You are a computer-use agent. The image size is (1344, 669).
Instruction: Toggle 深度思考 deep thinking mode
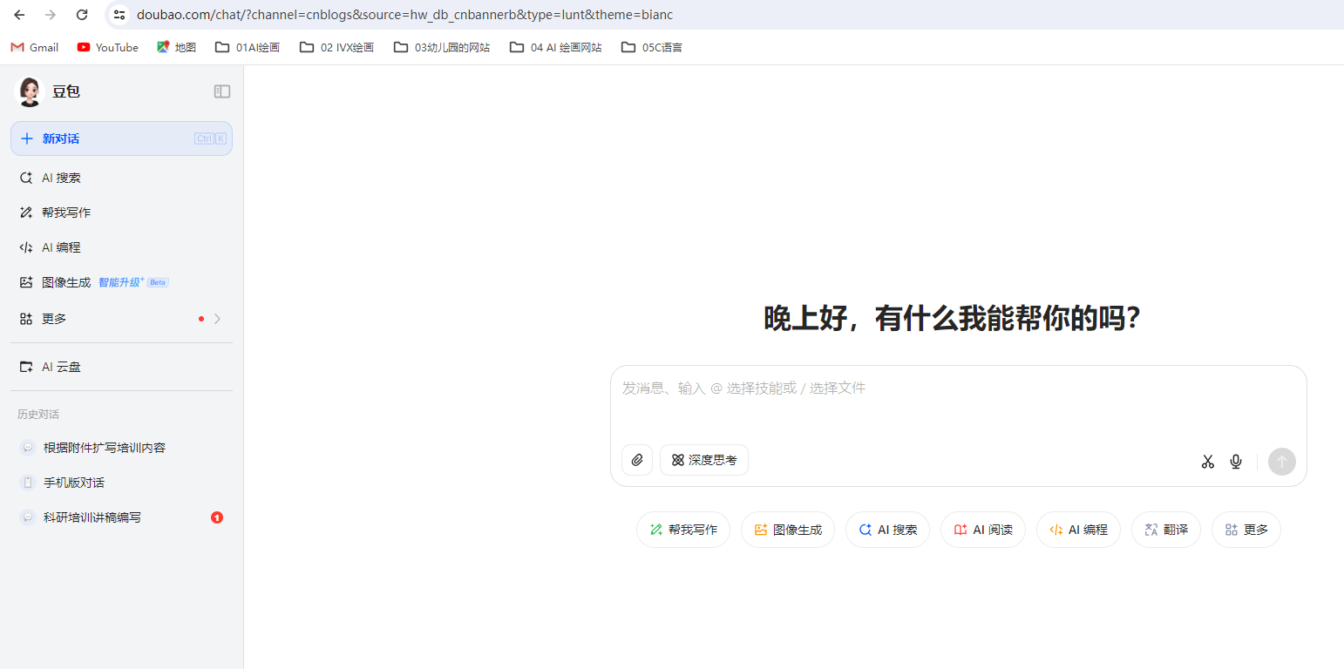pyautogui.click(x=704, y=460)
